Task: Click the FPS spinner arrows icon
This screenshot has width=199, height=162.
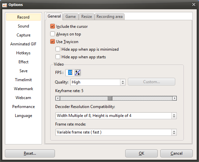Action: pos(78,73)
